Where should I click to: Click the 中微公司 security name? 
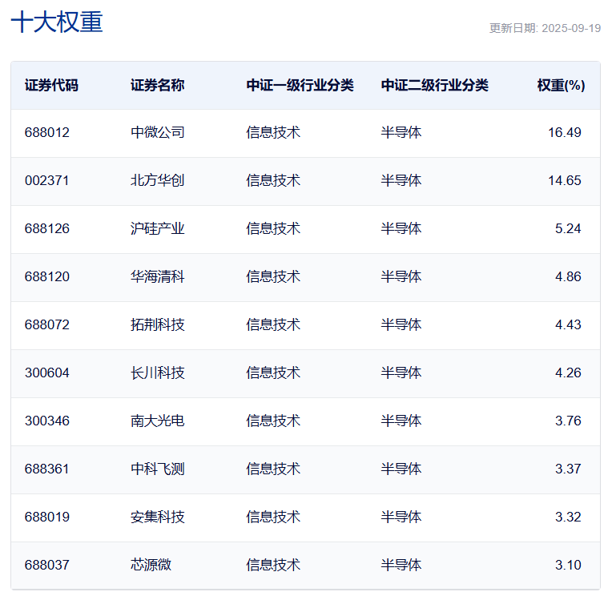pos(157,133)
